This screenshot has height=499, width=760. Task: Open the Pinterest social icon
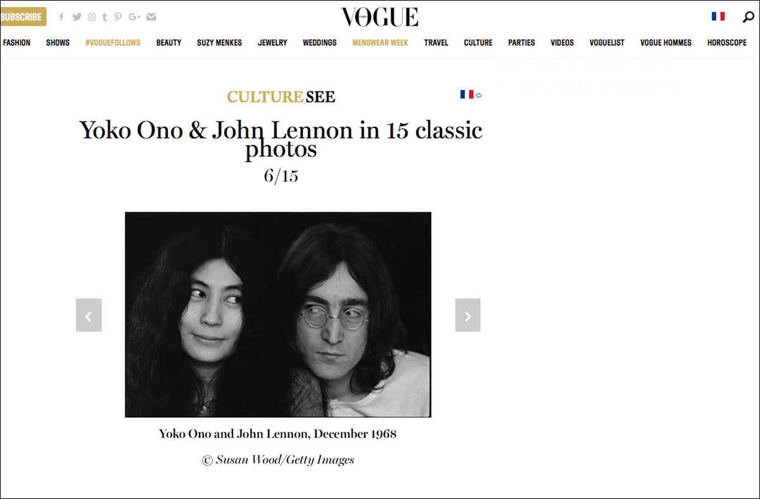(x=118, y=17)
